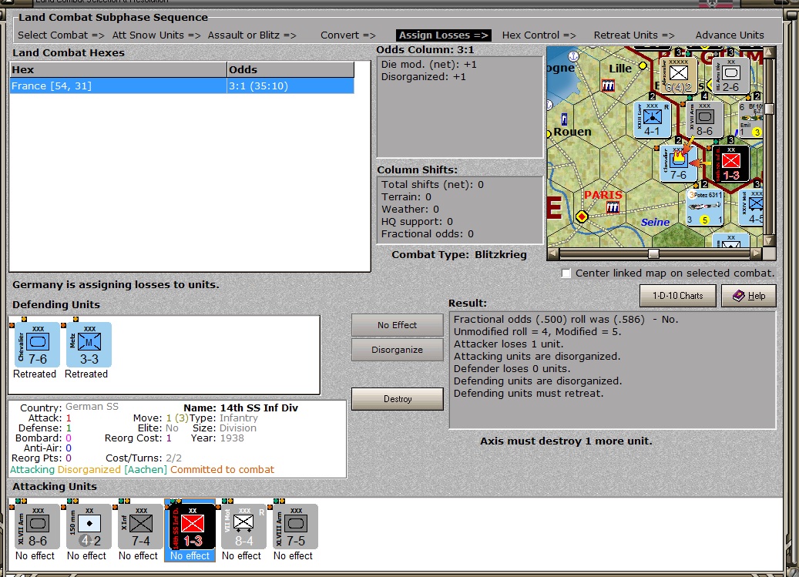
Task: Click the Disorganize button
Action: tap(397, 350)
